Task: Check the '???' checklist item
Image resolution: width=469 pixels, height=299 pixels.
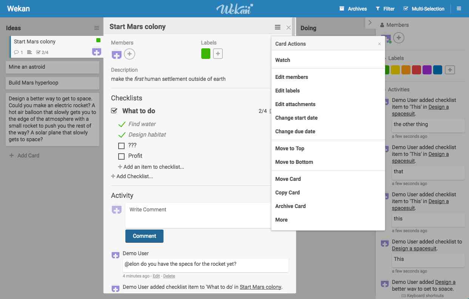Action: coord(122,145)
